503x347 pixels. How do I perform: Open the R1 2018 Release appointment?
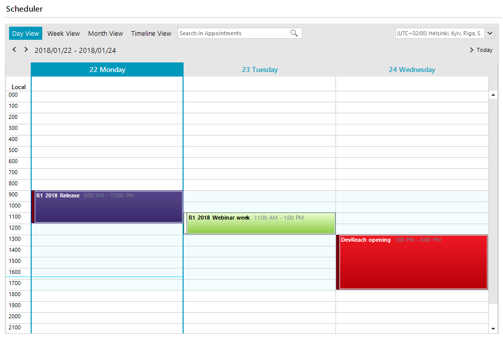click(107, 206)
